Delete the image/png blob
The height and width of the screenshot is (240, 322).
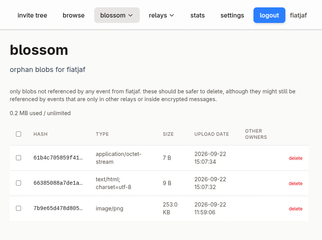pos(296,208)
